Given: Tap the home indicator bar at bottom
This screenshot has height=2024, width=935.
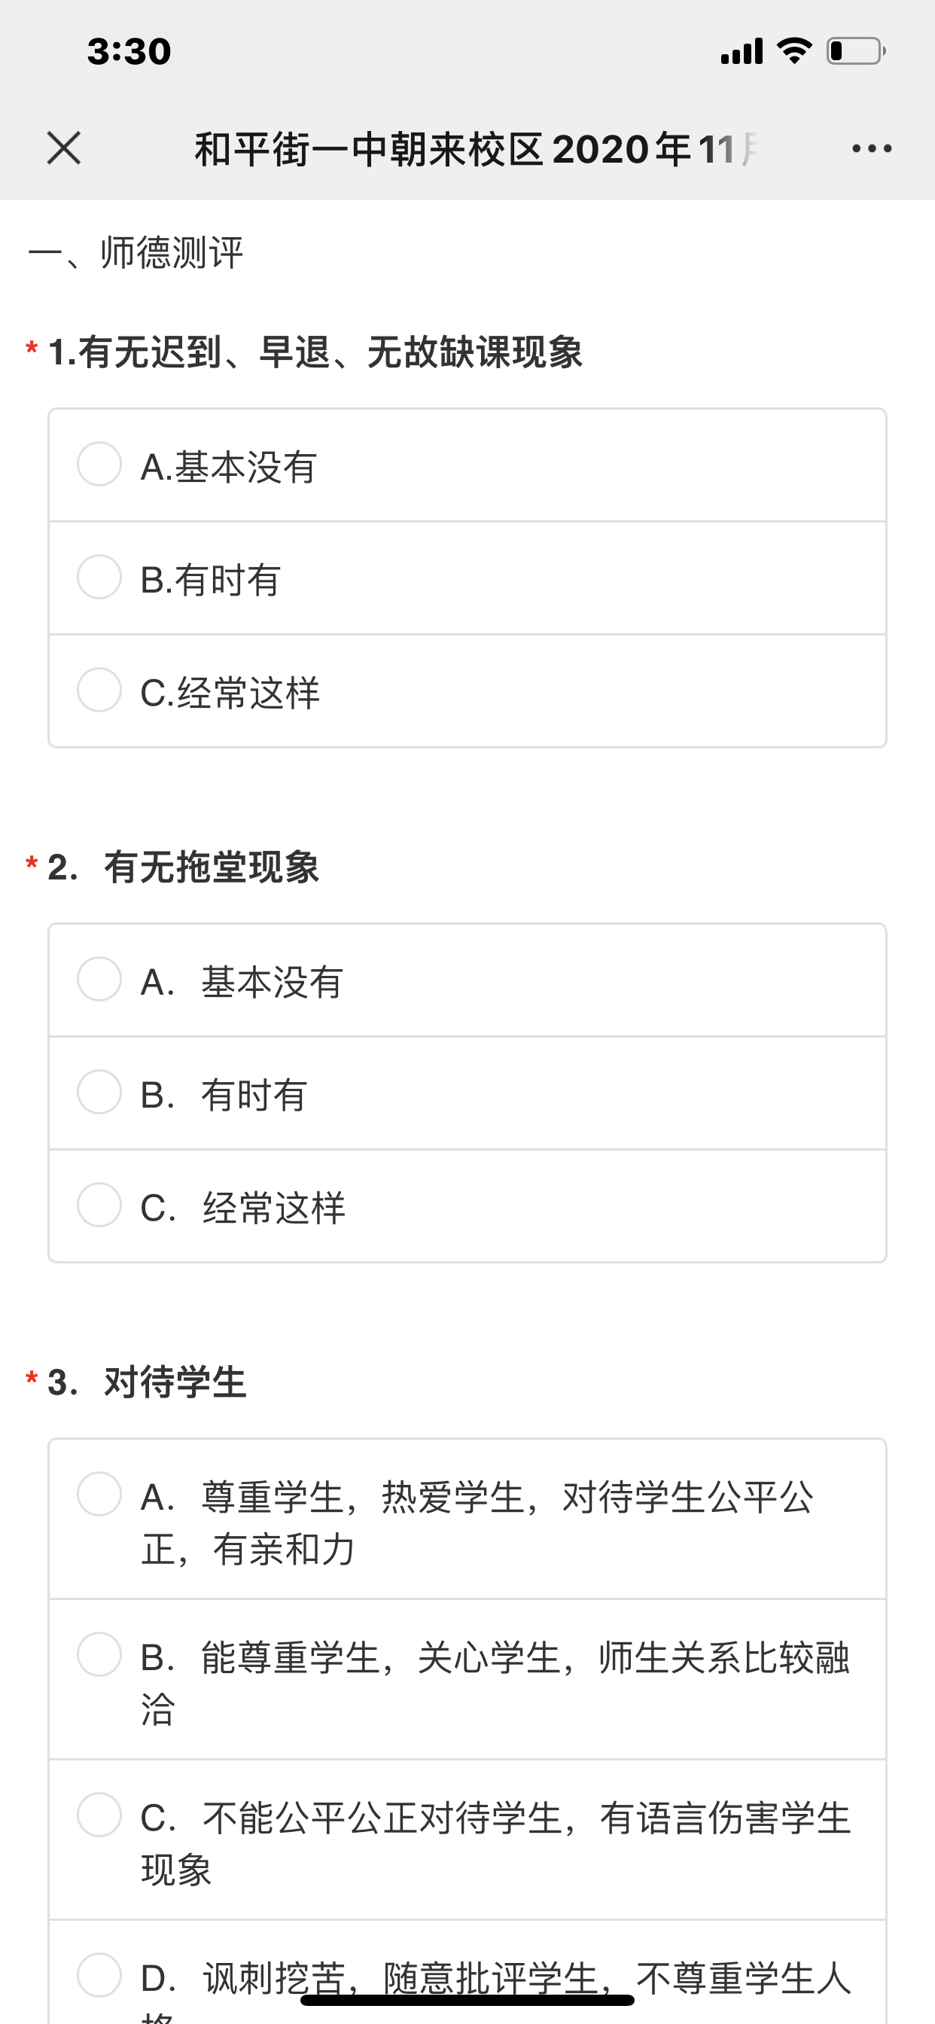Looking at the screenshot, I should [467, 2000].
